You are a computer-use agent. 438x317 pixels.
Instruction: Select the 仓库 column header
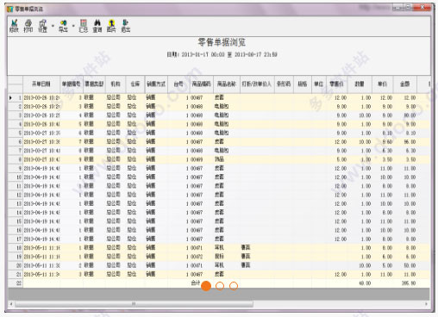[x=135, y=84]
